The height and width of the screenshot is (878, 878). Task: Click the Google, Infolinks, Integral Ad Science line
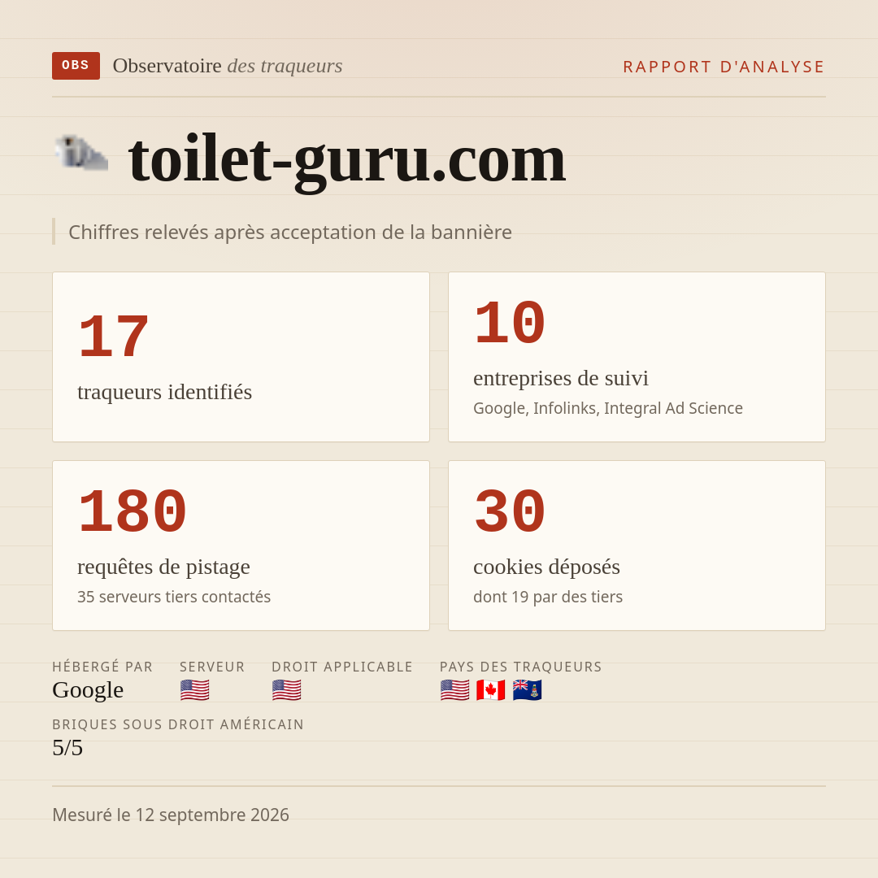608,408
